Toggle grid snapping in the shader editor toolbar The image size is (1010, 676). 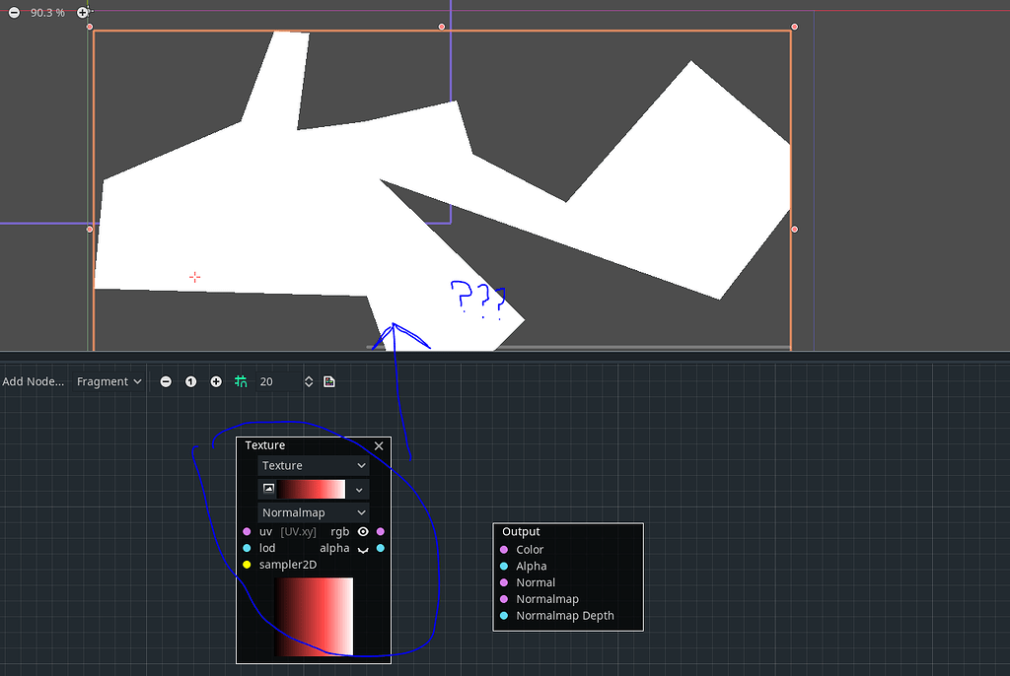241,381
